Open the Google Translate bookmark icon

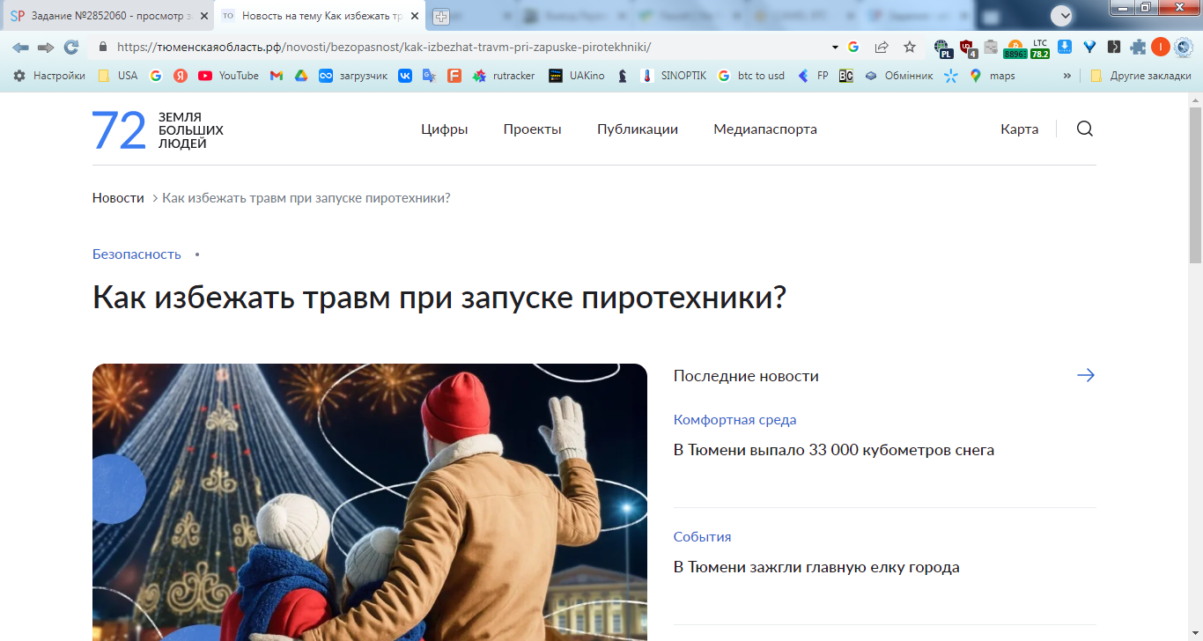pyautogui.click(x=429, y=76)
